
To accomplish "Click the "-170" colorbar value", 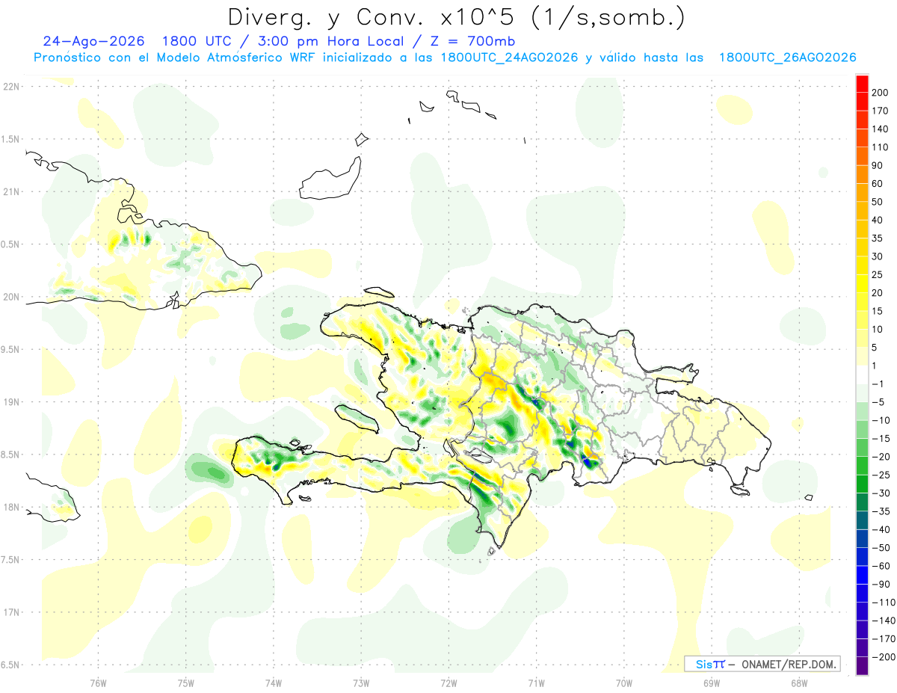I will tap(884, 638).
